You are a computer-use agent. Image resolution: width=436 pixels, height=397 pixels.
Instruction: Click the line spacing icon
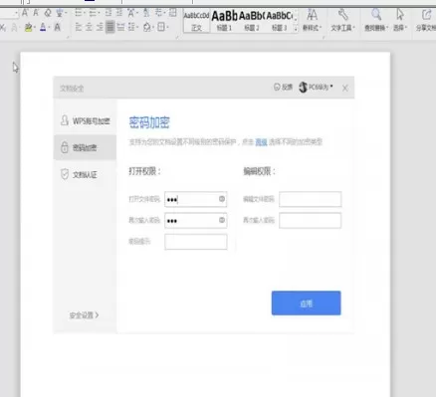131,27
